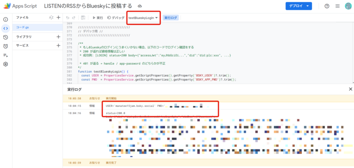Add a library with the plus icon
This screenshot has height=168, width=354.
click(x=58, y=37)
